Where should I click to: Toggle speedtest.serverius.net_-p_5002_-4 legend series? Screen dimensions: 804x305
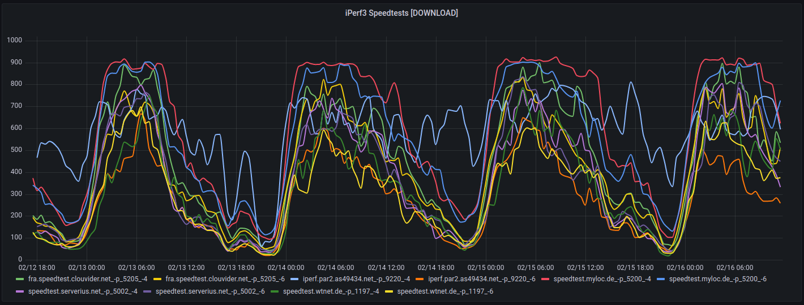[83, 291]
